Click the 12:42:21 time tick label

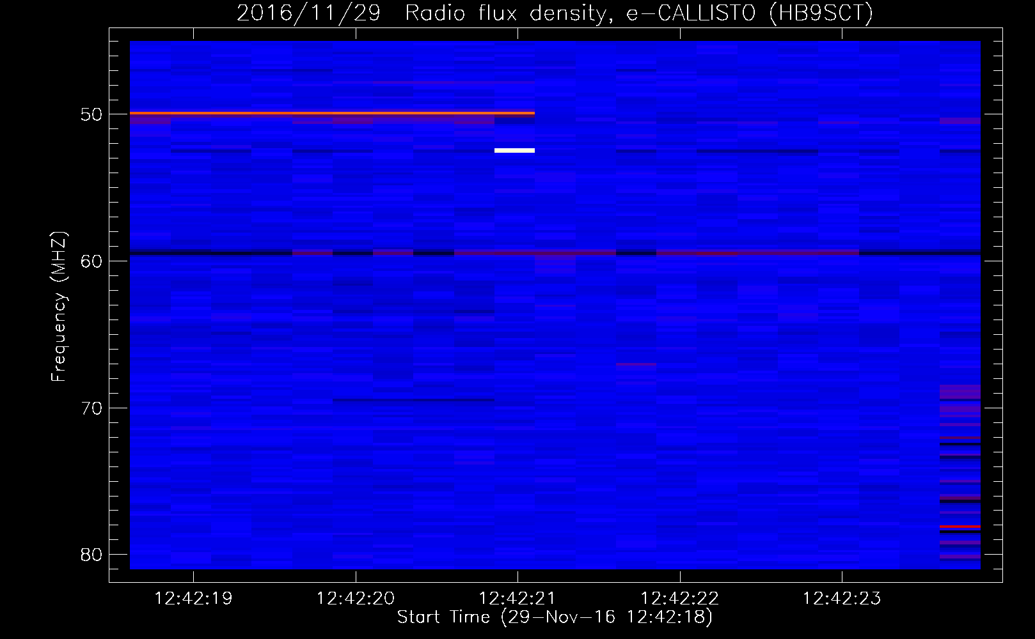click(517, 599)
